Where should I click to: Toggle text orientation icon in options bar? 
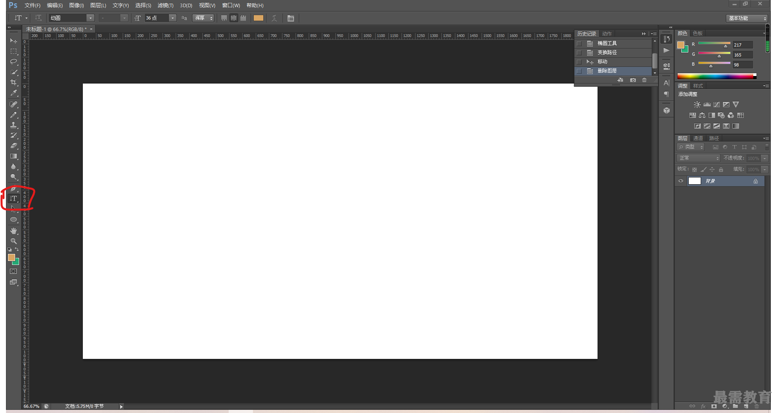click(x=38, y=18)
